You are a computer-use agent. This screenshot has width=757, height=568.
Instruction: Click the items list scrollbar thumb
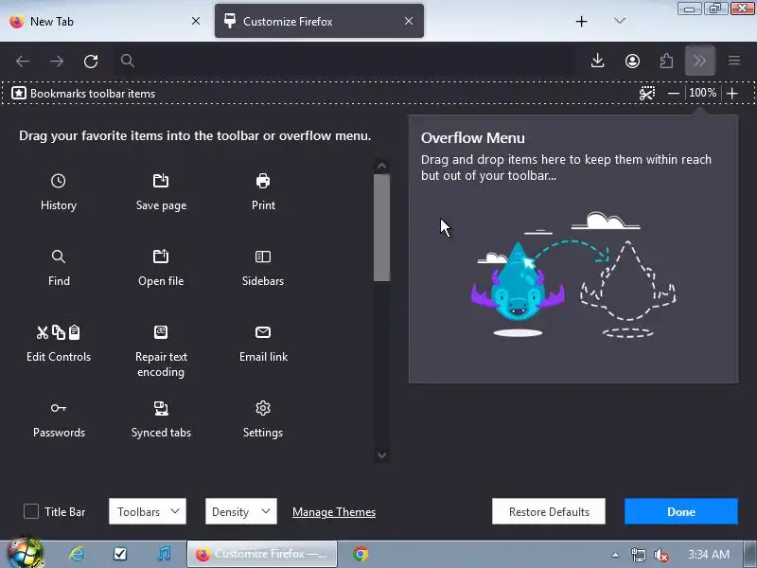pos(381,227)
